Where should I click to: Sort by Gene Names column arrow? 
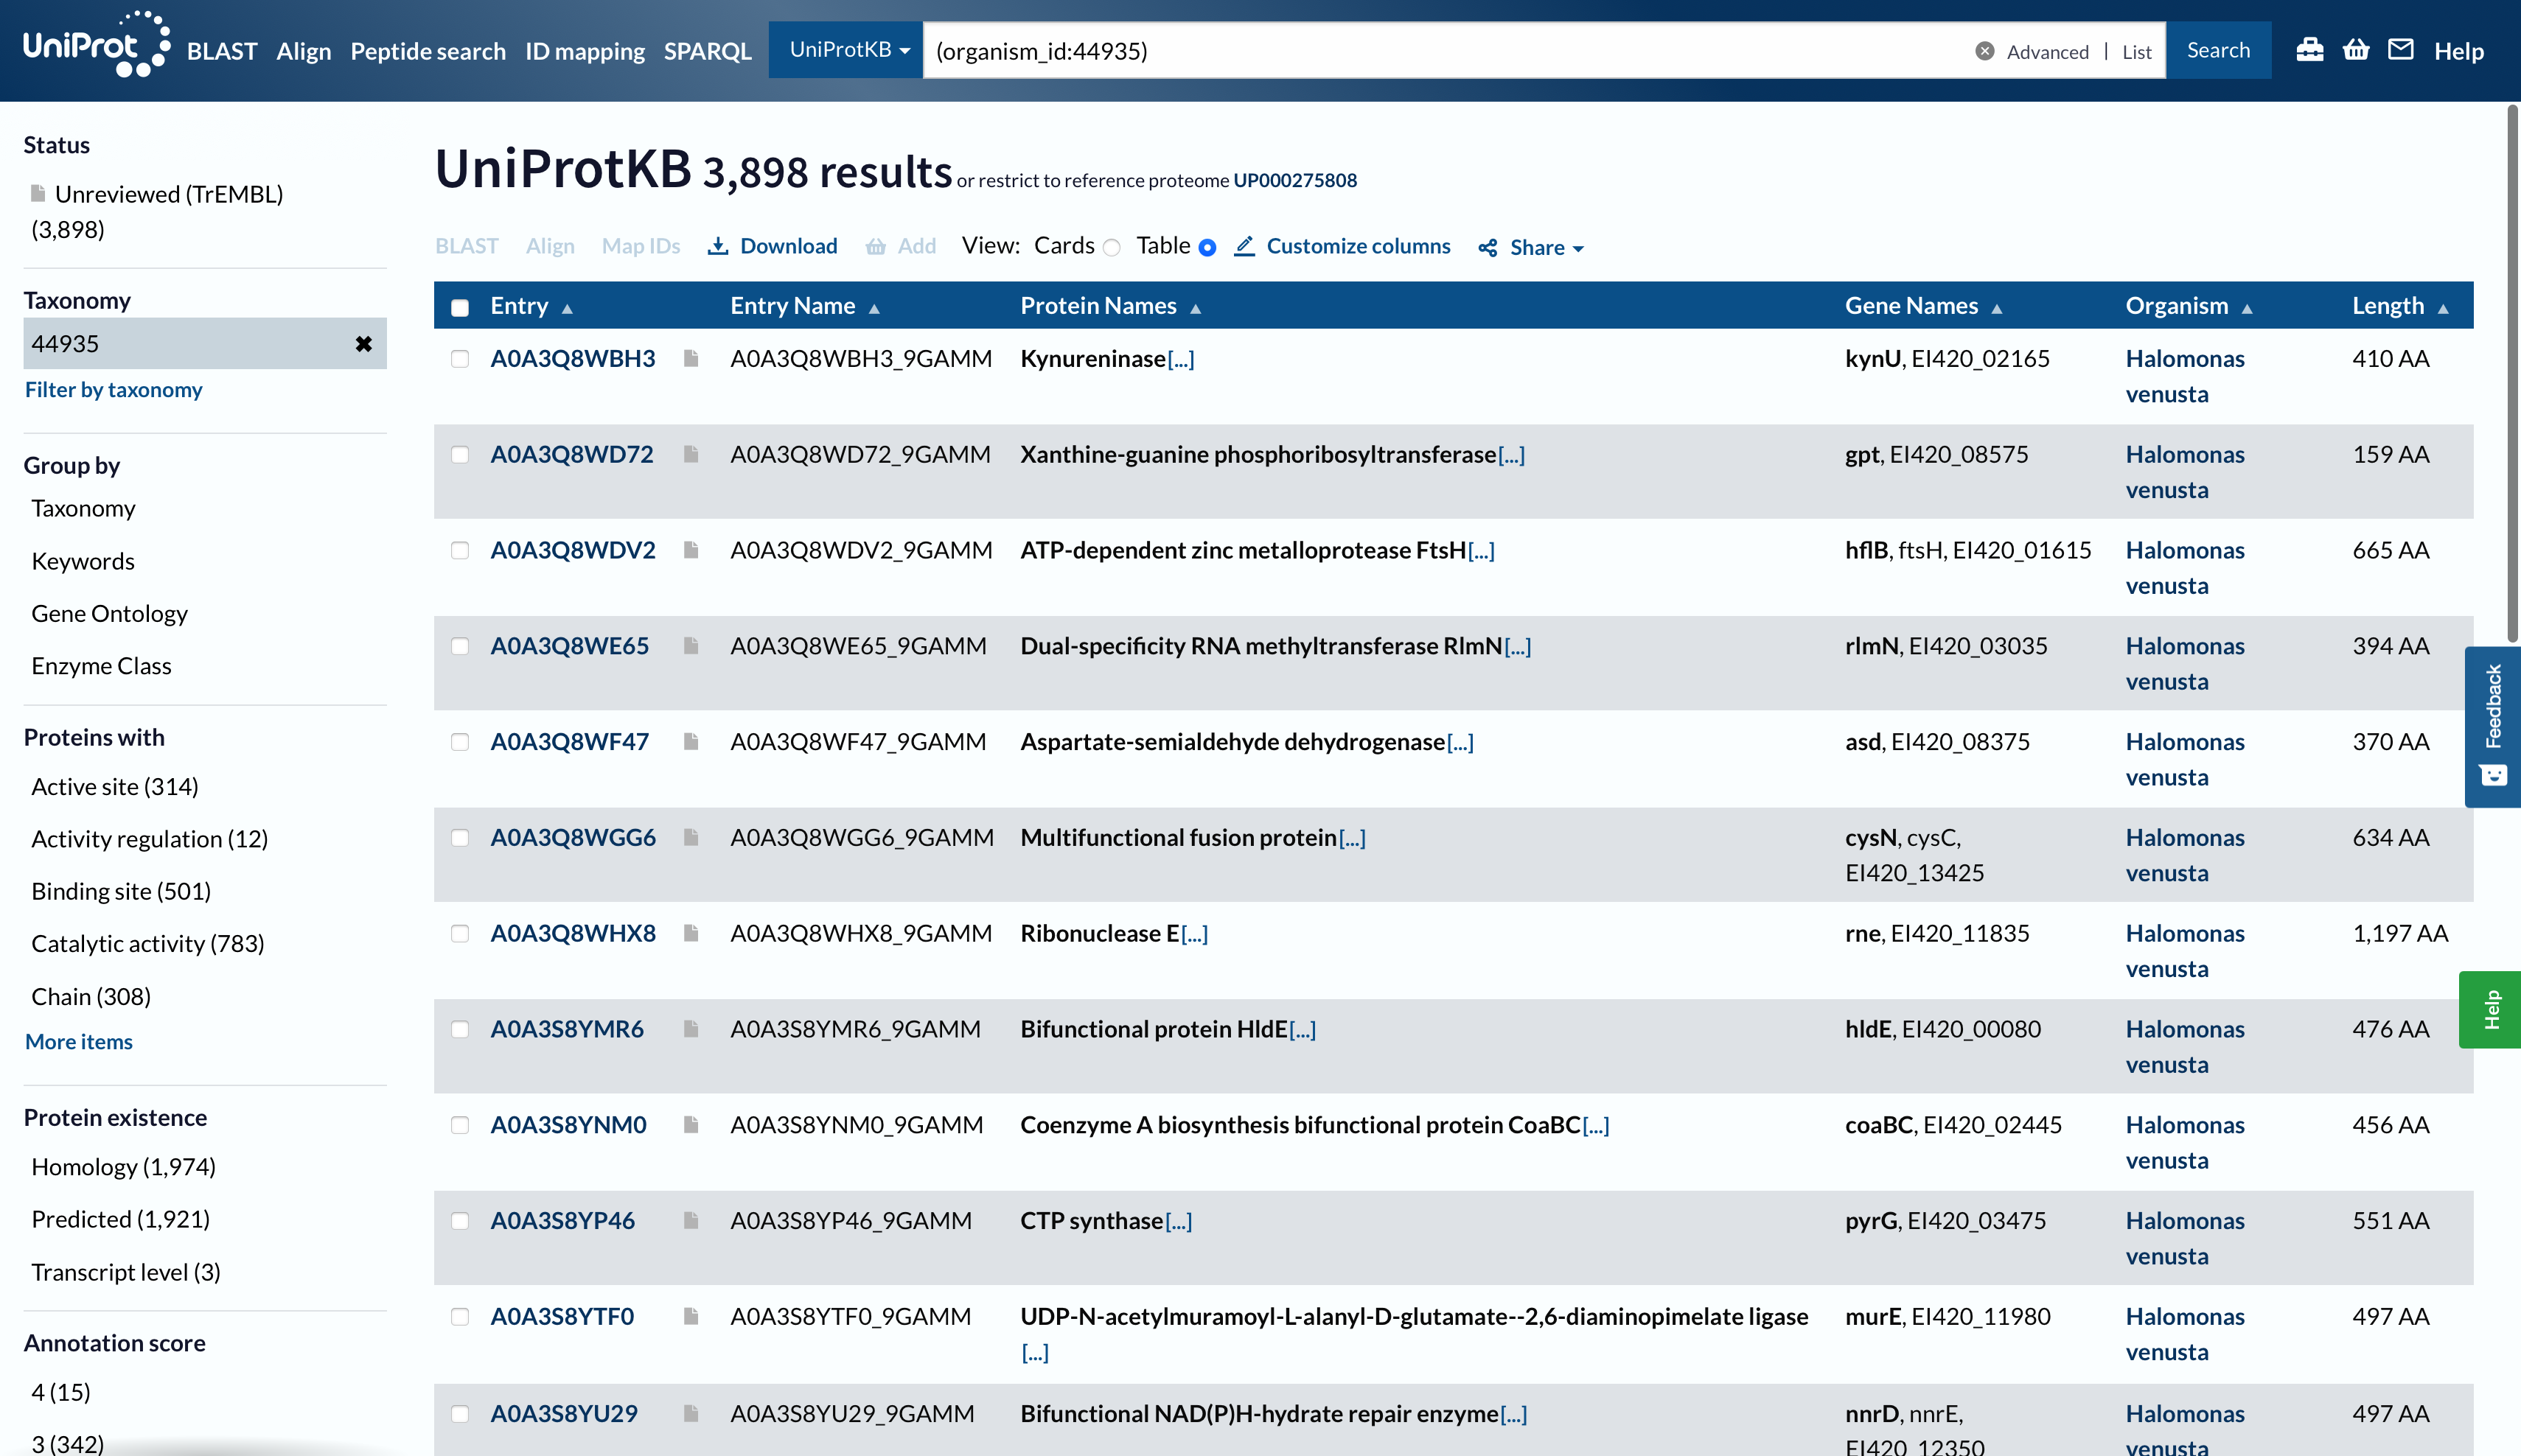coord(1997,308)
